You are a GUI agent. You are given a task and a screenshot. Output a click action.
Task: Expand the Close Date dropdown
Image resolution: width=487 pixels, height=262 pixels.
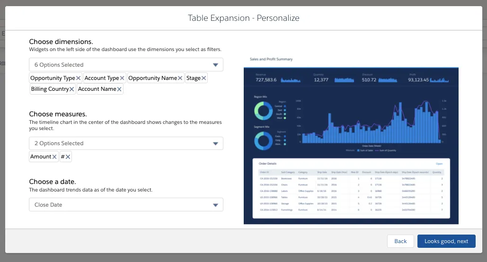pyautogui.click(x=126, y=205)
